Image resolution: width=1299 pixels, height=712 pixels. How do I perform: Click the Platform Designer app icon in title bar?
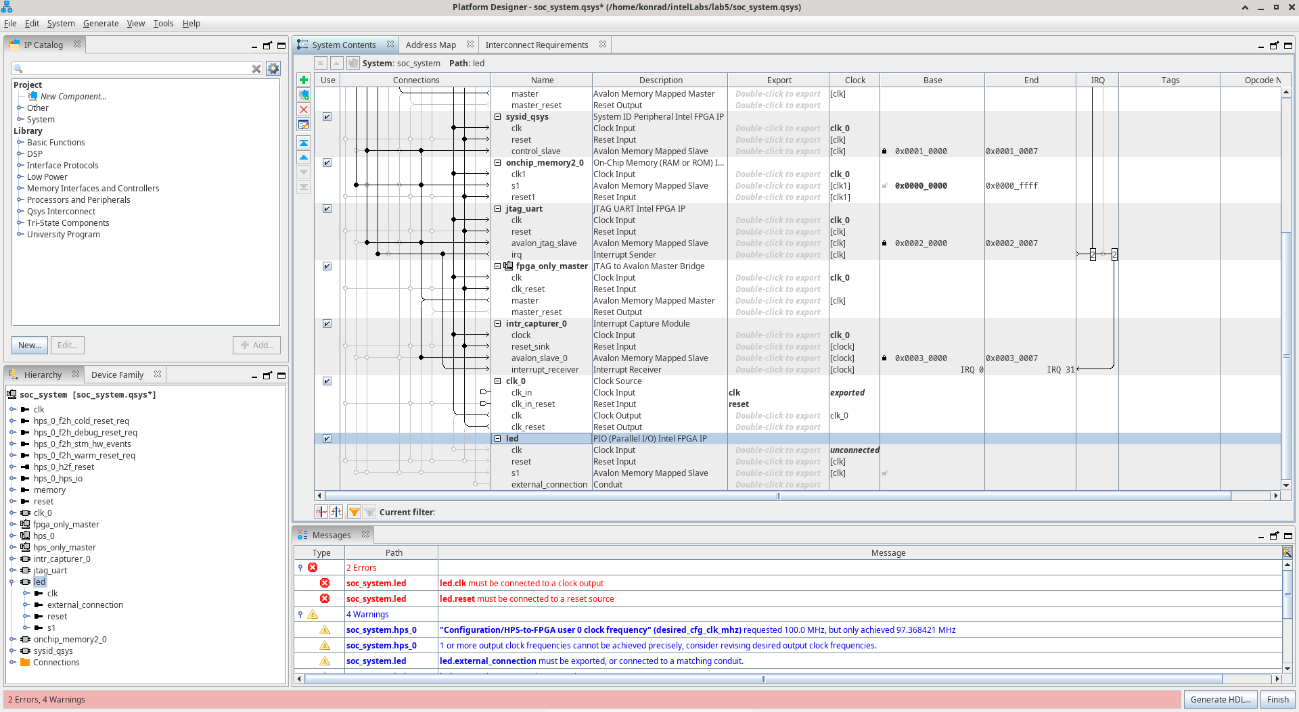(7, 7)
